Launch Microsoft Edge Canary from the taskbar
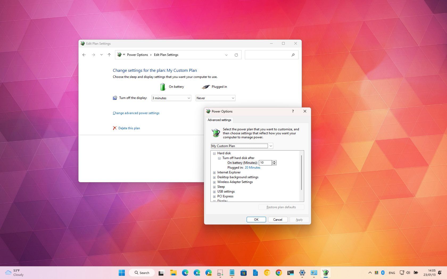This screenshot has width=447, height=279. pos(209,273)
